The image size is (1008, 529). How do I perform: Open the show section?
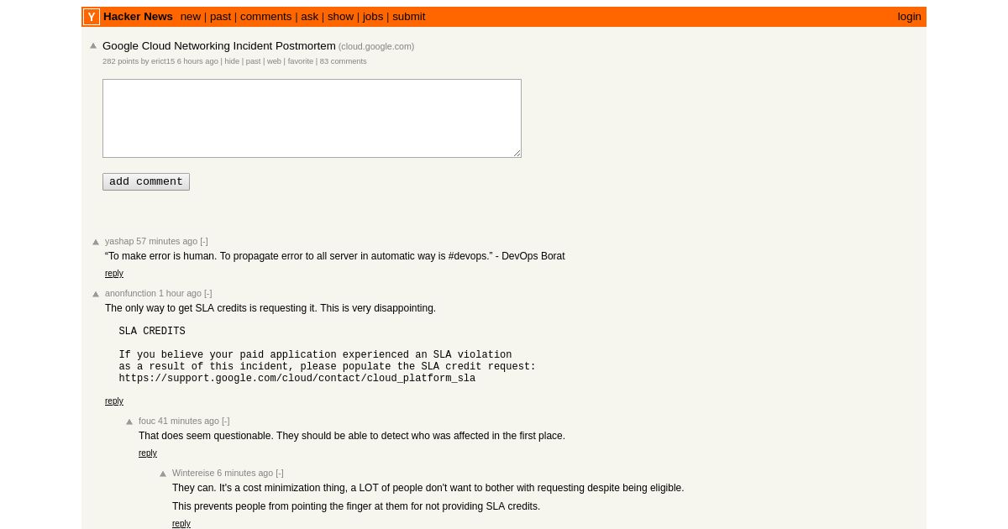click(340, 17)
